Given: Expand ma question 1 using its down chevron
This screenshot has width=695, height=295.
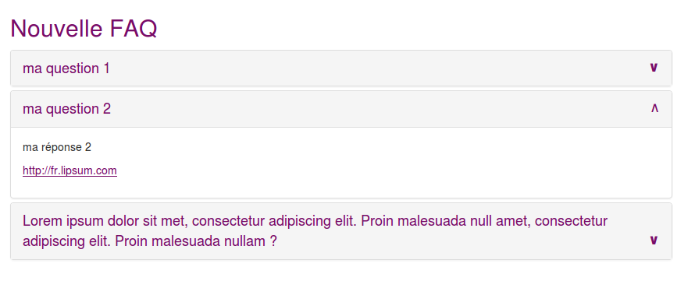Looking at the screenshot, I should pos(654,68).
